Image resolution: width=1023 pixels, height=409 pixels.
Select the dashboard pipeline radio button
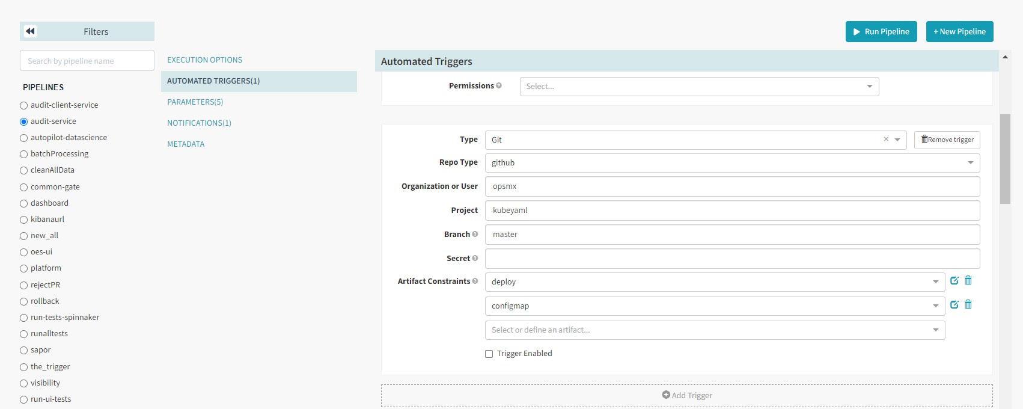pos(24,203)
